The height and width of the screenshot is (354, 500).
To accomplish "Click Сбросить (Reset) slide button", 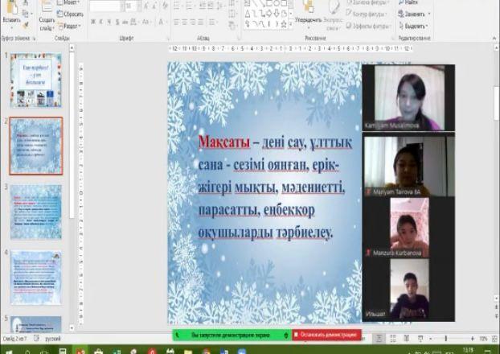I will tap(70, 14).
